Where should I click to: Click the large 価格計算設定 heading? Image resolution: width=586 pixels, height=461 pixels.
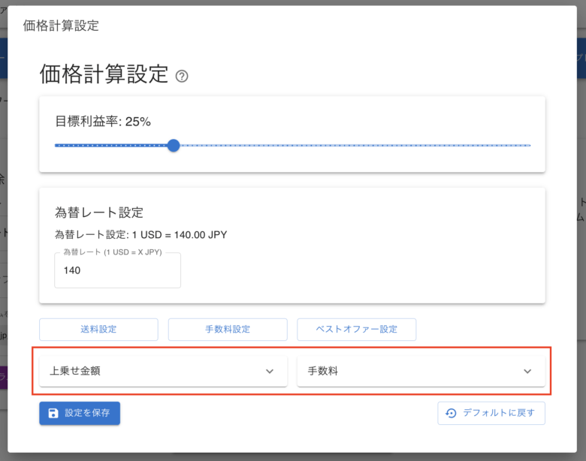pyautogui.click(x=104, y=74)
